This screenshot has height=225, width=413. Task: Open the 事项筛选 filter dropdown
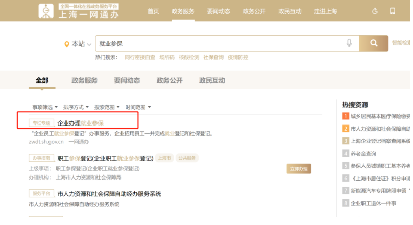click(x=45, y=107)
